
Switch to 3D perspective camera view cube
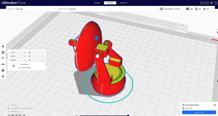9,115
